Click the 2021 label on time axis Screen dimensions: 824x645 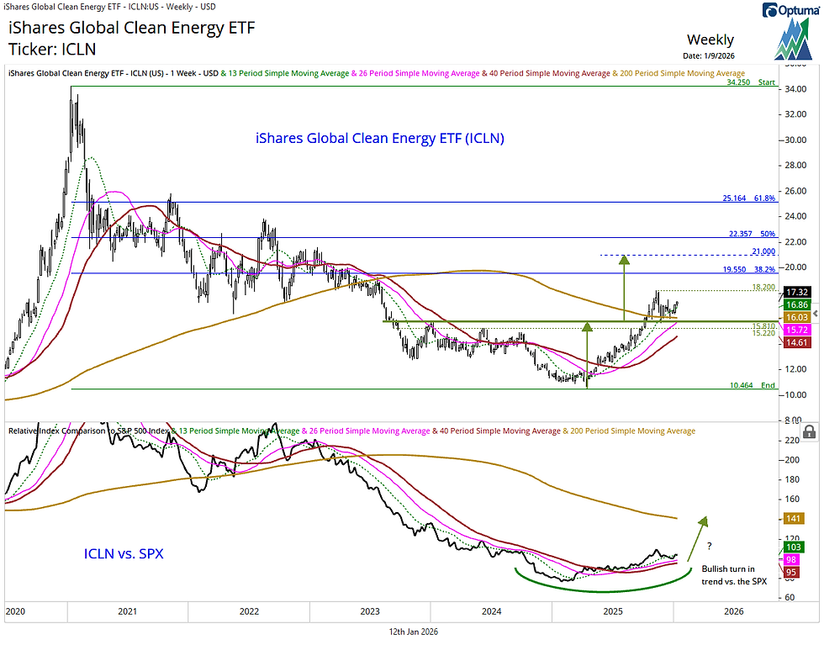click(x=127, y=612)
